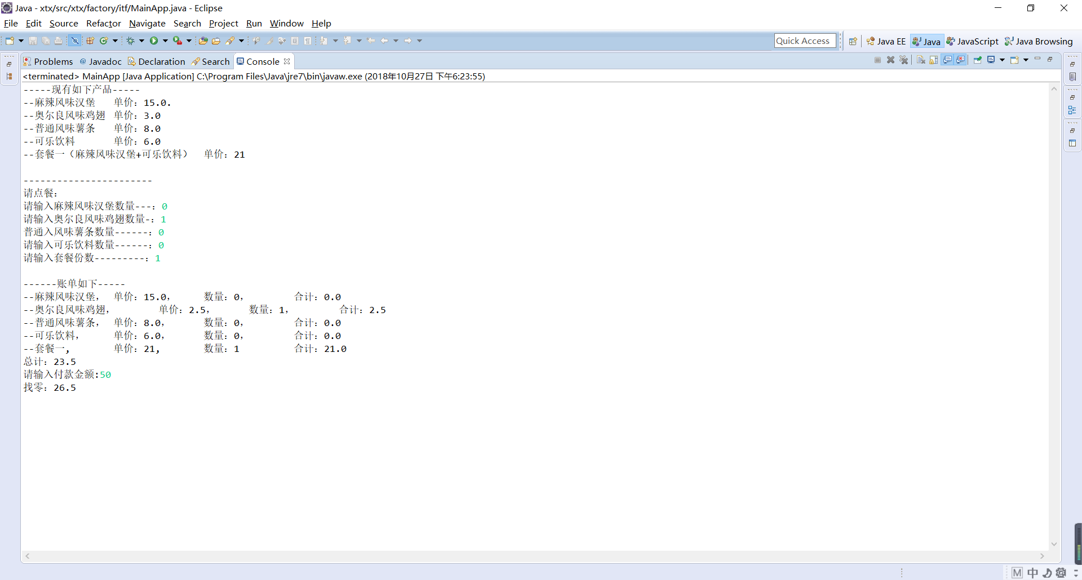Open the Navigate menu
Viewport: 1082px width, 580px height.
(x=147, y=23)
